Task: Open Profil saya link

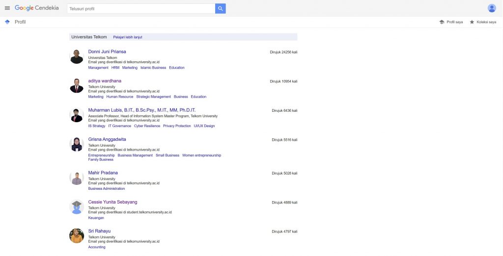Action: click(x=454, y=22)
